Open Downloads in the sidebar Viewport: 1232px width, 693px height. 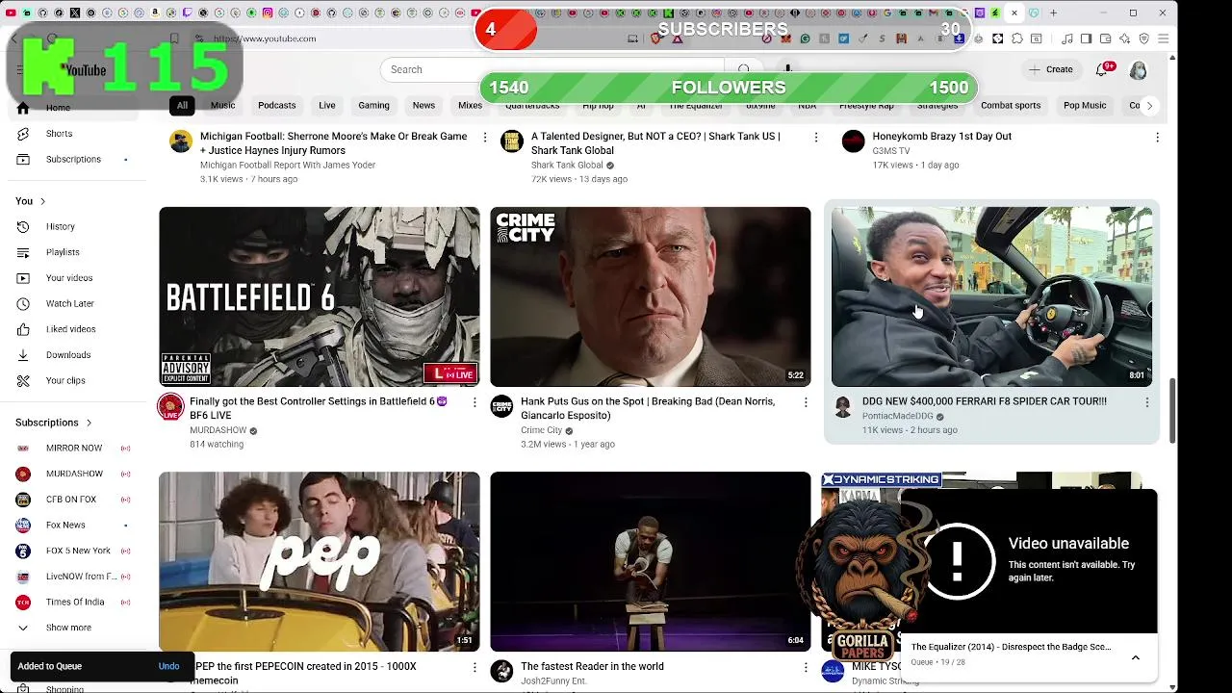click(x=68, y=355)
